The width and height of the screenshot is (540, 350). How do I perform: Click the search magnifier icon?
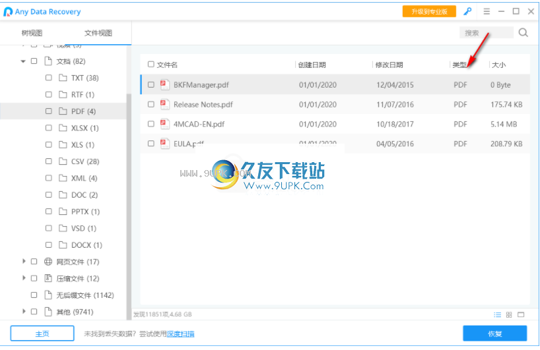click(523, 33)
